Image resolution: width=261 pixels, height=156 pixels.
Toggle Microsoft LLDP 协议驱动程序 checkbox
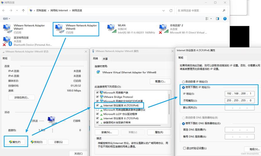click(97, 114)
